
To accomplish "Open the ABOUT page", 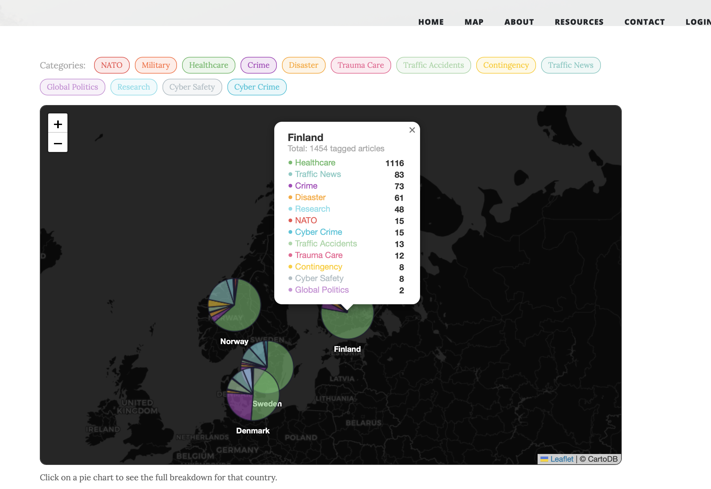I will click(519, 22).
